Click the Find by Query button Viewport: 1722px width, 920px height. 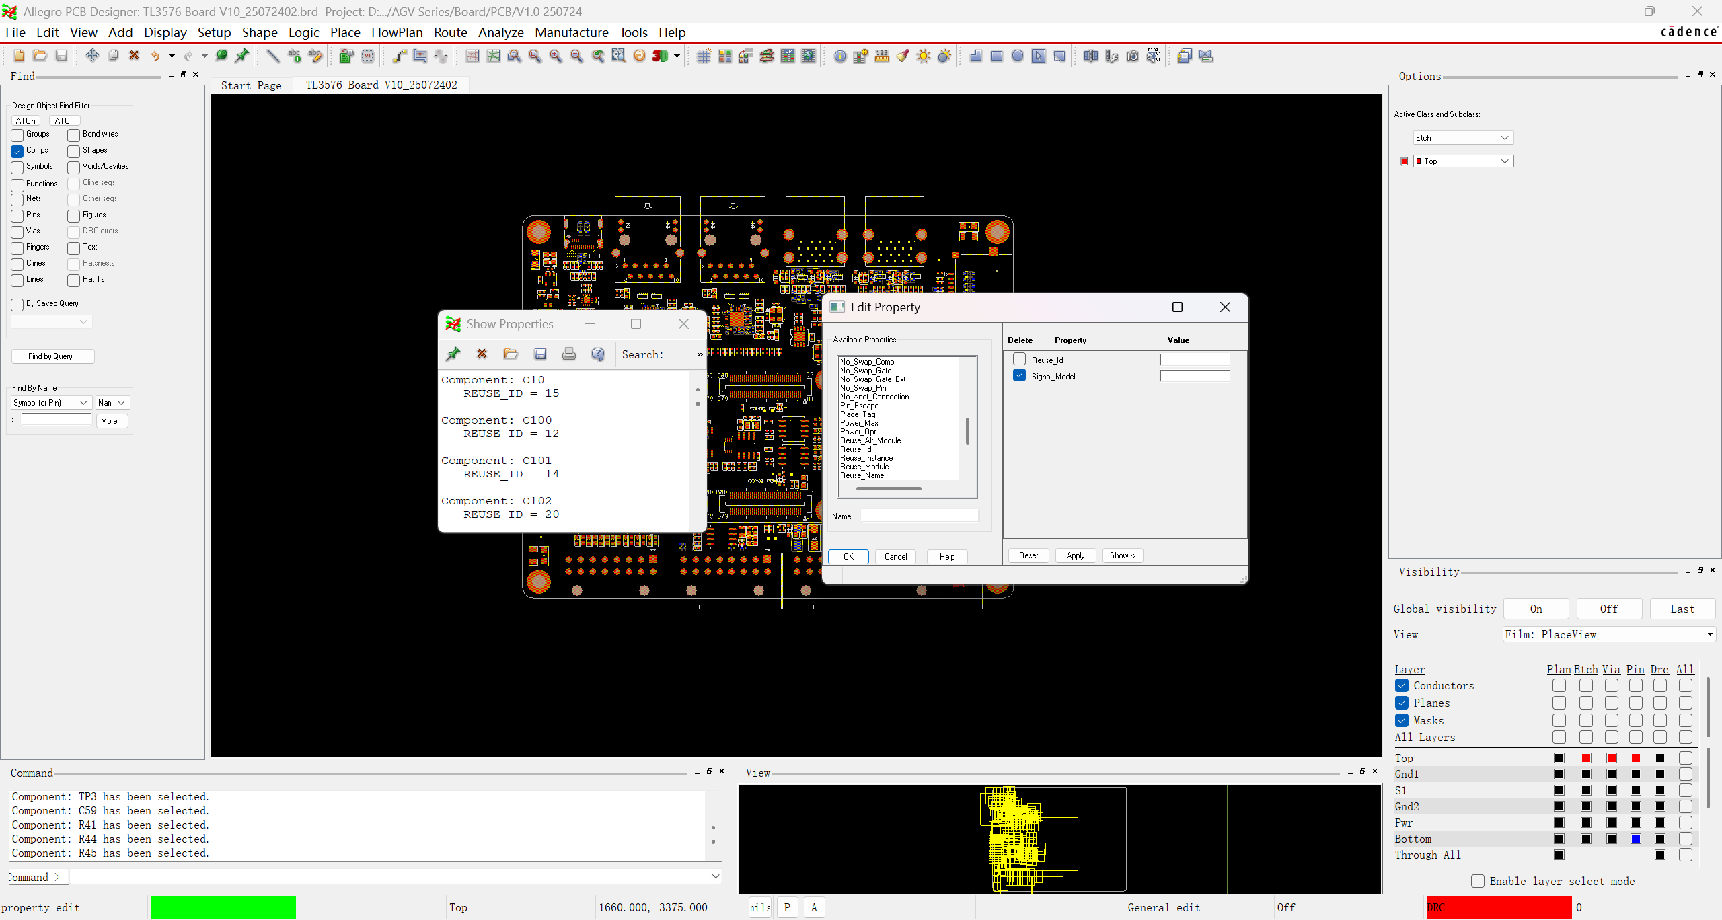[52, 356]
